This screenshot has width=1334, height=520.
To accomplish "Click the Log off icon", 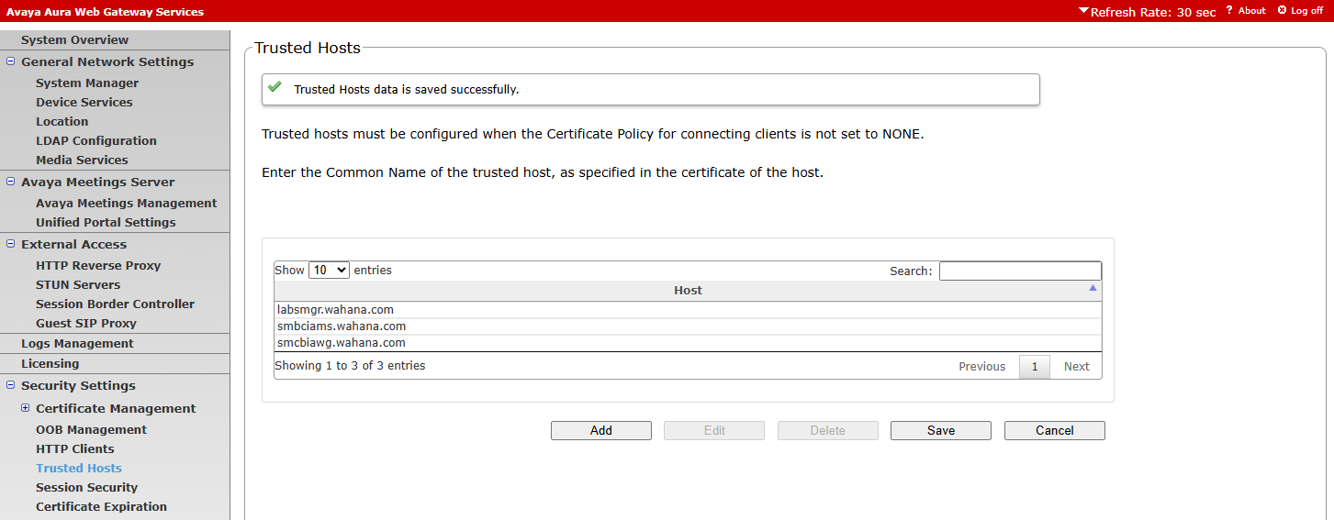I will pos(1283,11).
